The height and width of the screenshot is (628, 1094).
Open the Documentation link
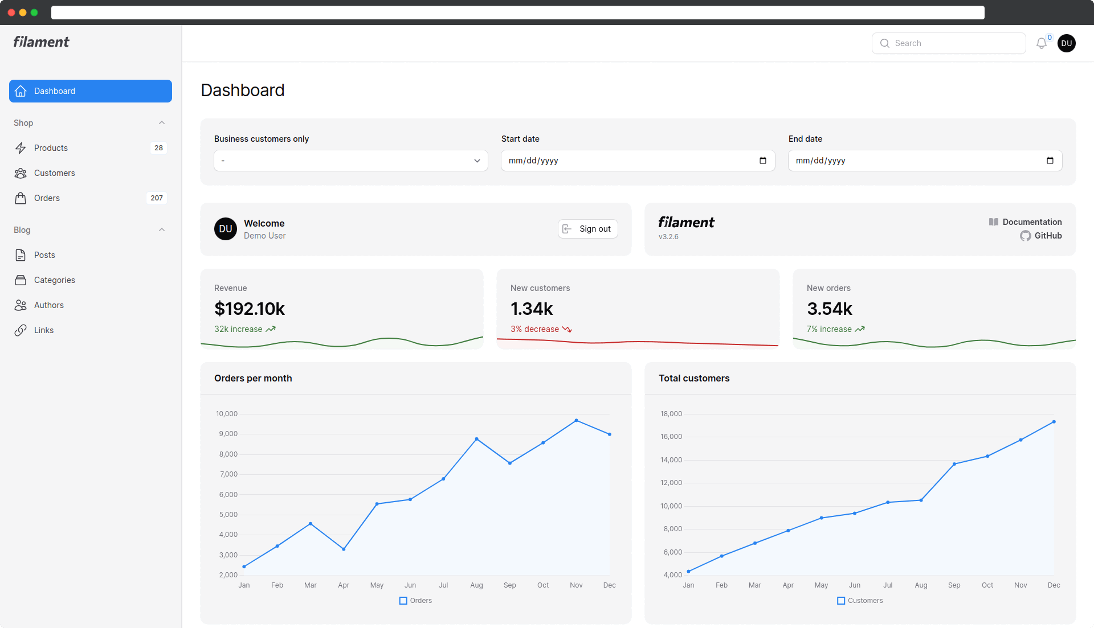[1031, 222]
